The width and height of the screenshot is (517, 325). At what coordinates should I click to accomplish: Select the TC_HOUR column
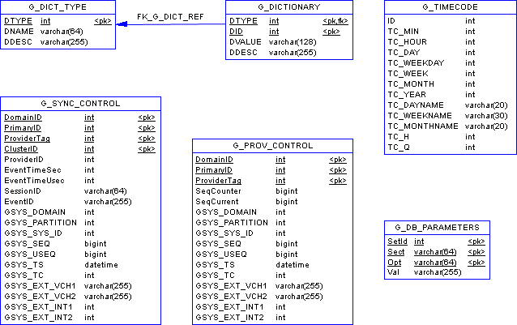[408, 42]
